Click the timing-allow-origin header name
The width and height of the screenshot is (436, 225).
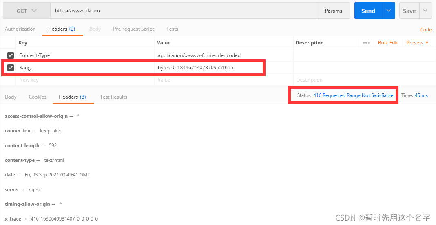pos(27,204)
